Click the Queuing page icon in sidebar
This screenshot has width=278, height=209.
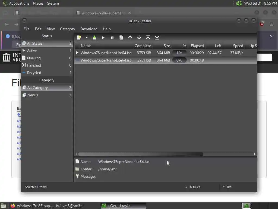click(24, 58)
